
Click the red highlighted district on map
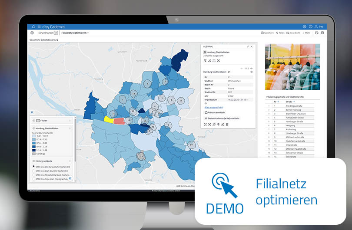(119, 121)
